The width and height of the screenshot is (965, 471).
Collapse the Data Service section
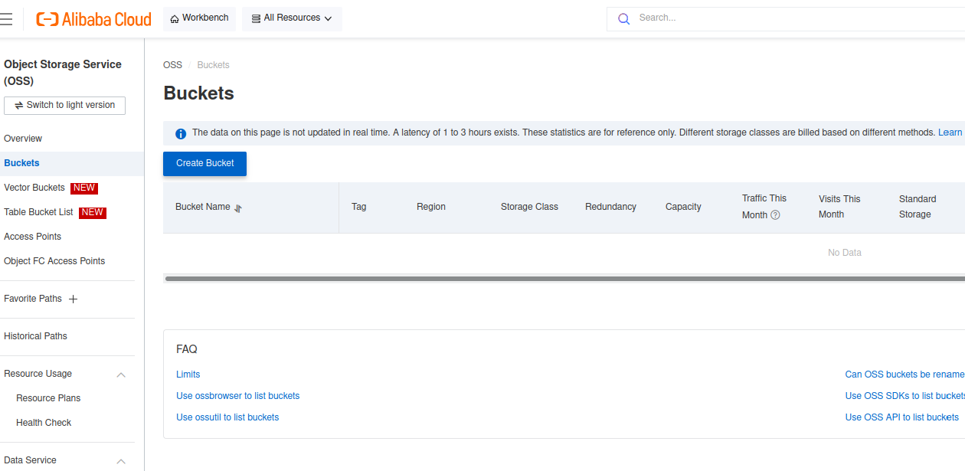pos(121,461)
